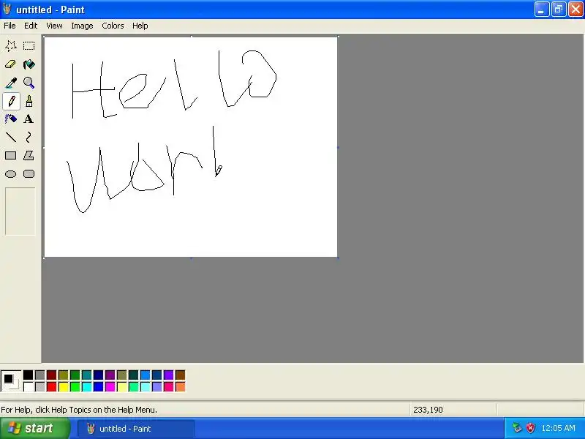The image size is (585, 439).
Task: Choose the dark purple swatch in the top row
Action: [x=110, y=375]
